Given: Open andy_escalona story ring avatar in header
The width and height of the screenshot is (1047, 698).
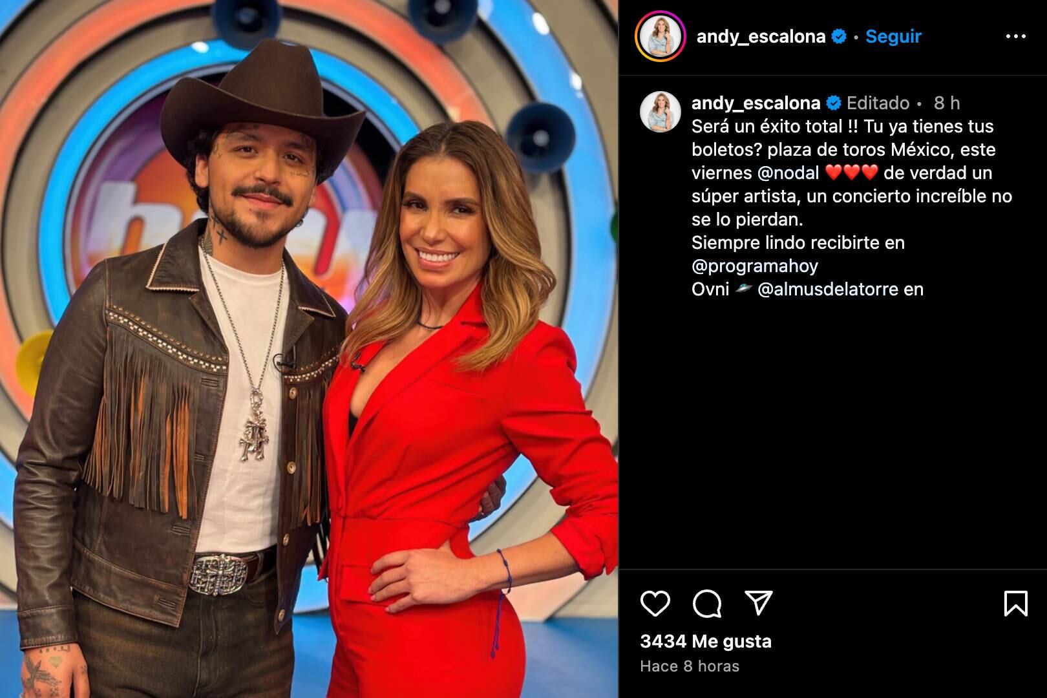Looking at the screenshot, I should point(660,36).
